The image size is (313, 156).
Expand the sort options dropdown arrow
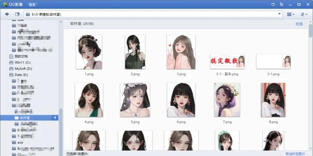click(307, 14)
